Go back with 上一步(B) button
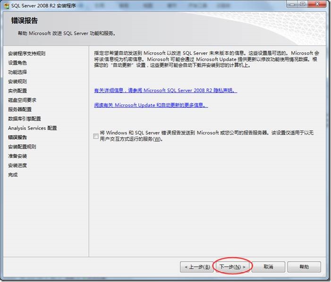Viewport: 331px width, 282px height. [197, 267]
